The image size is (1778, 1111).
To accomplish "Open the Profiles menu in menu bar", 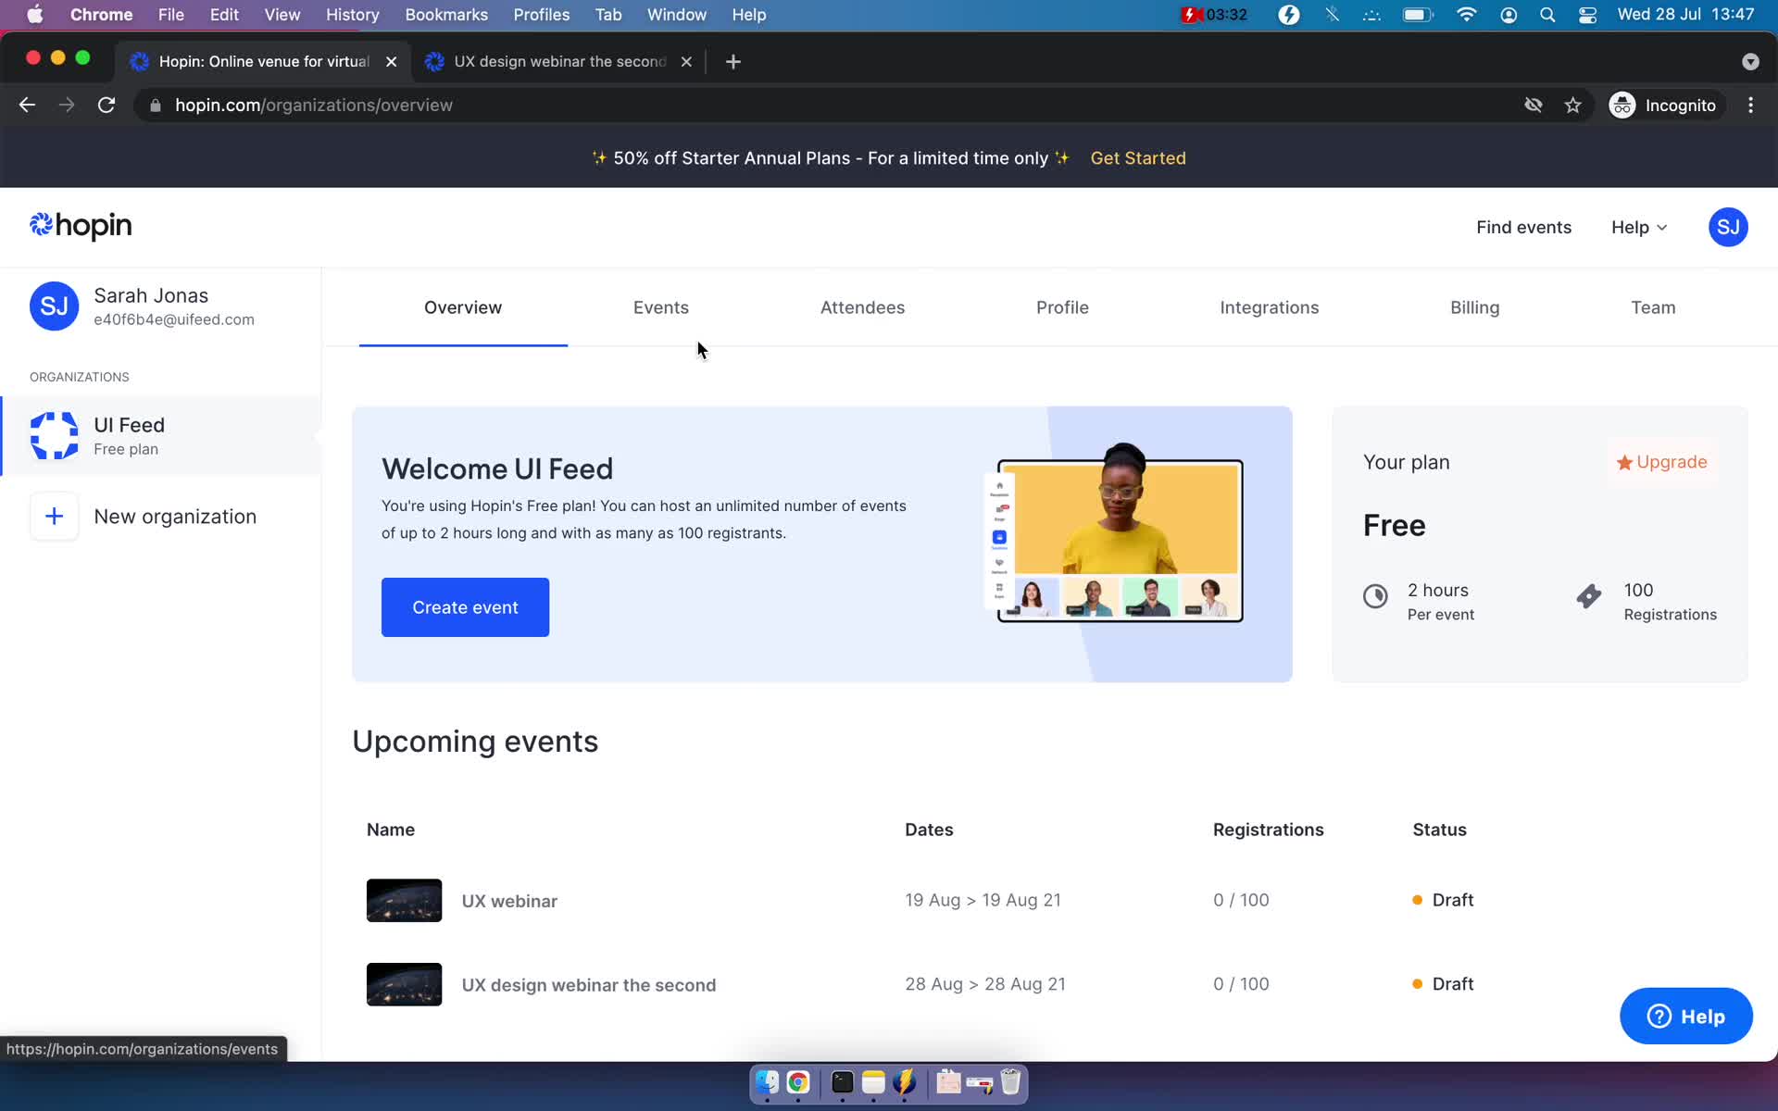I will [541, 15].
